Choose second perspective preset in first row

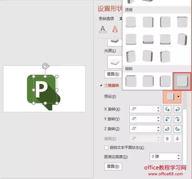148,22
